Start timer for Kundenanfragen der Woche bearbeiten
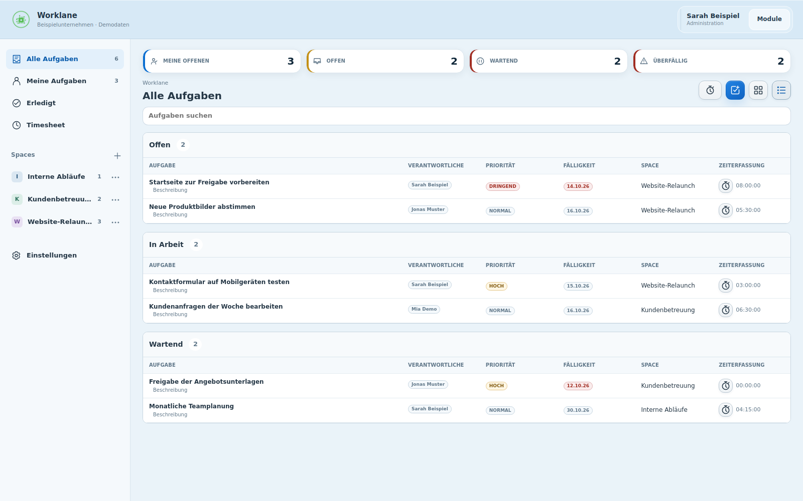This screenshot has height=501, width=803. coord(726,310)
